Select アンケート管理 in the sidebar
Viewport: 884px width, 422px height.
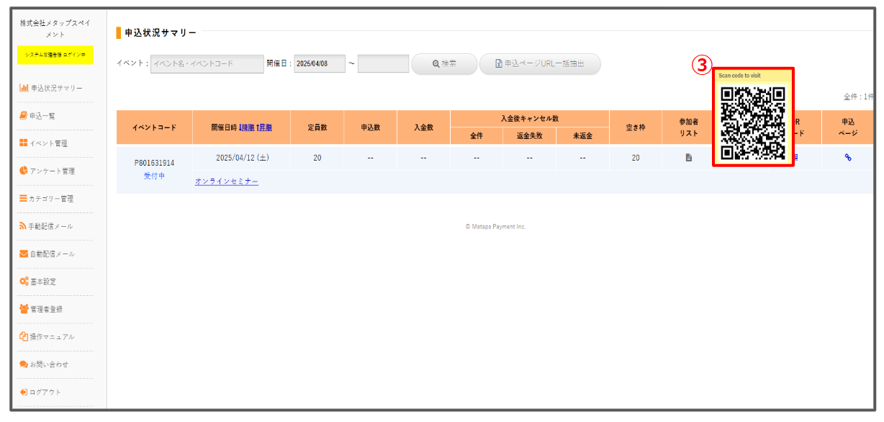click(x=51, y=171)
